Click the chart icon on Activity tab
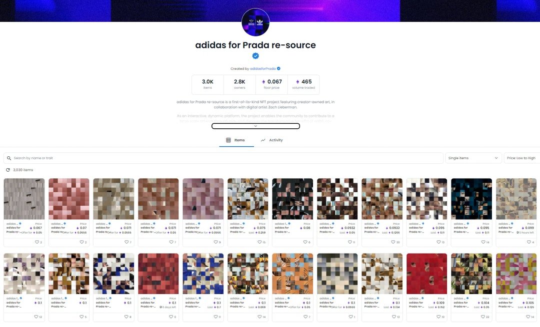 click(x=263, y=140)
